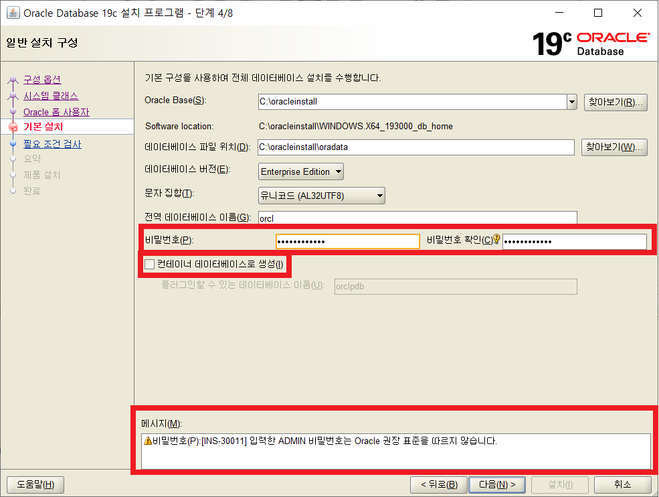
Task: Maximize the Oracle installer window
Action: click(598, 13)
